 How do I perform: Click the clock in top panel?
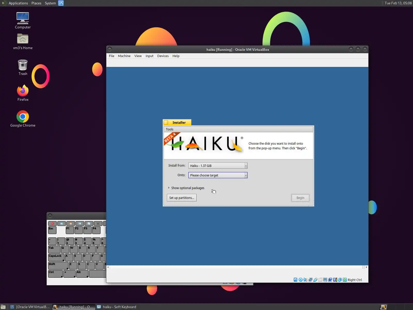(398, 3)
